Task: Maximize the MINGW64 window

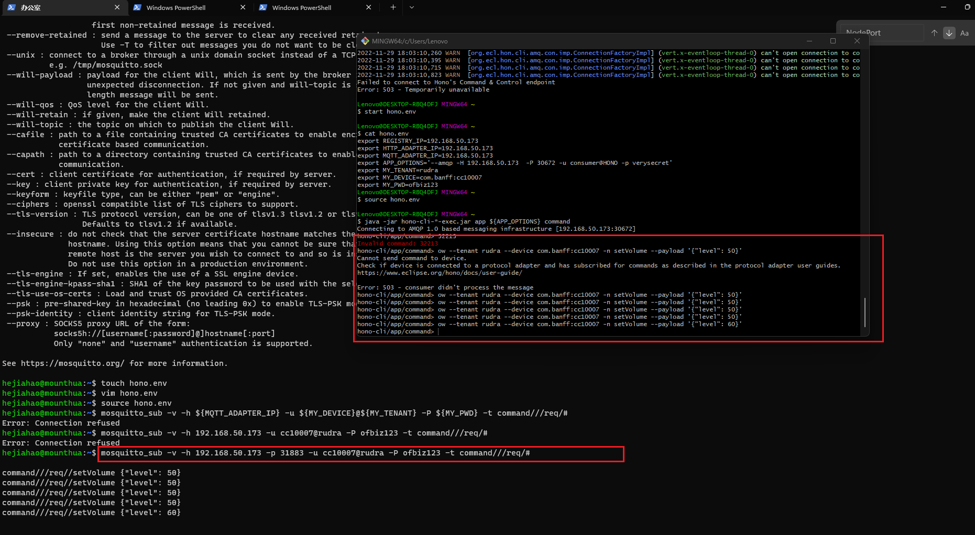Action: tap(833, 41)
